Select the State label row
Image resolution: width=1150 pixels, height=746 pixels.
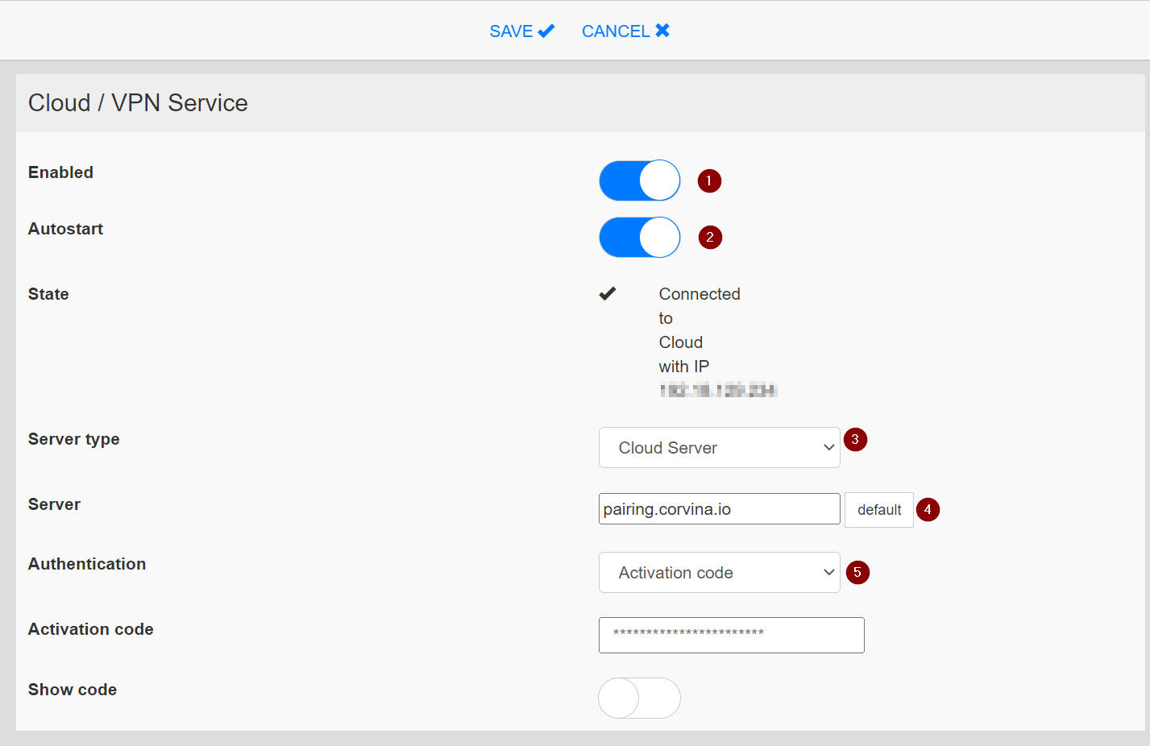48,293
